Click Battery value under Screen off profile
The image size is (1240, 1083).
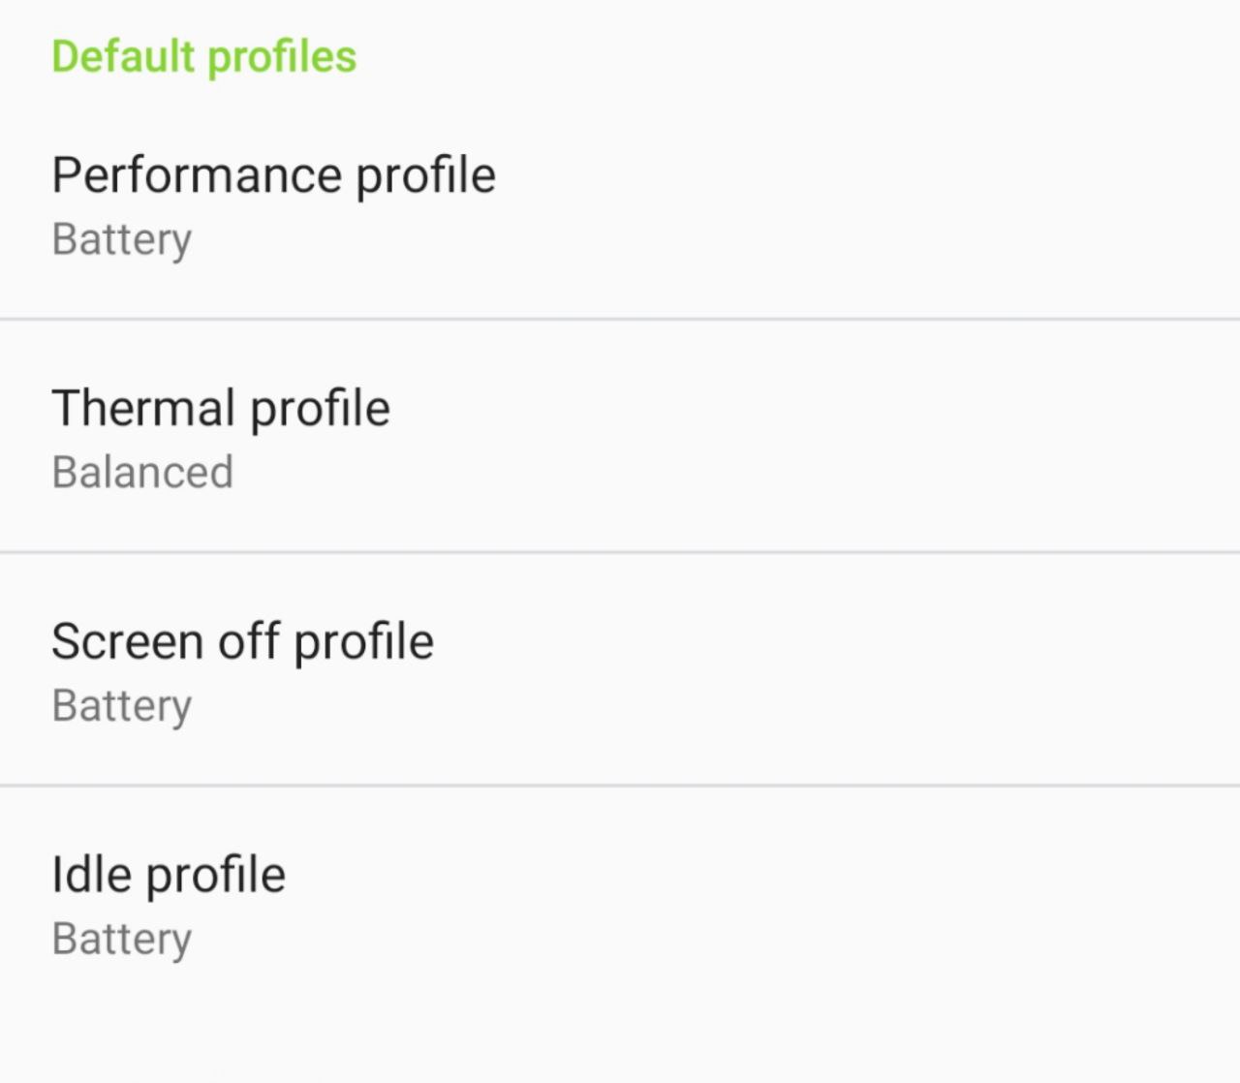pos(122,705)
